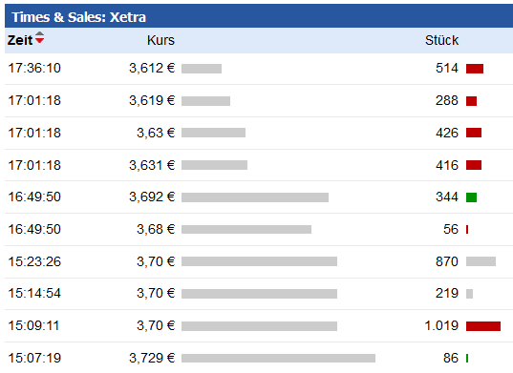Click the red volume bar next to 288
Screen dimensions: 513x373
pos(472,101)
